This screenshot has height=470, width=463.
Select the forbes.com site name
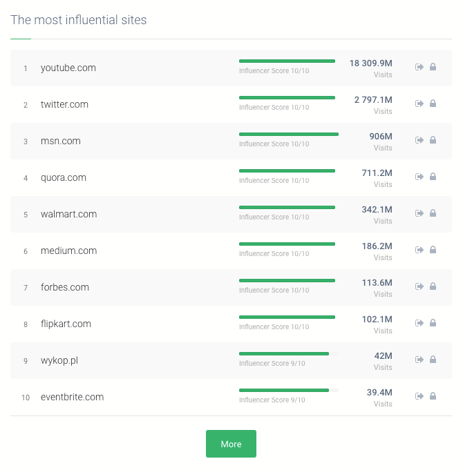pos(65,287)
